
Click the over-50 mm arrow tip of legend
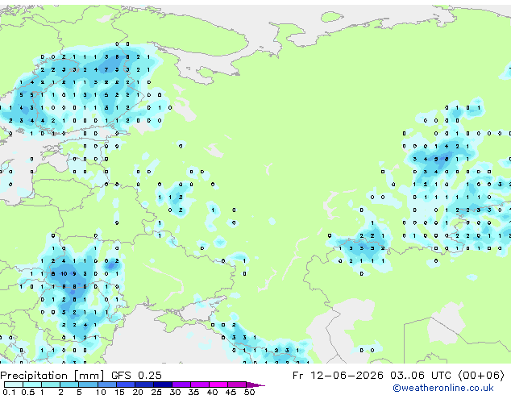pyautogui.click(x=255, y=385)
